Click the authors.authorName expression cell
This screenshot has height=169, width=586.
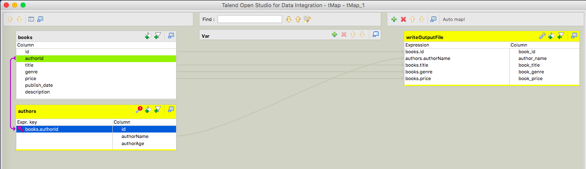click(457, 58)
